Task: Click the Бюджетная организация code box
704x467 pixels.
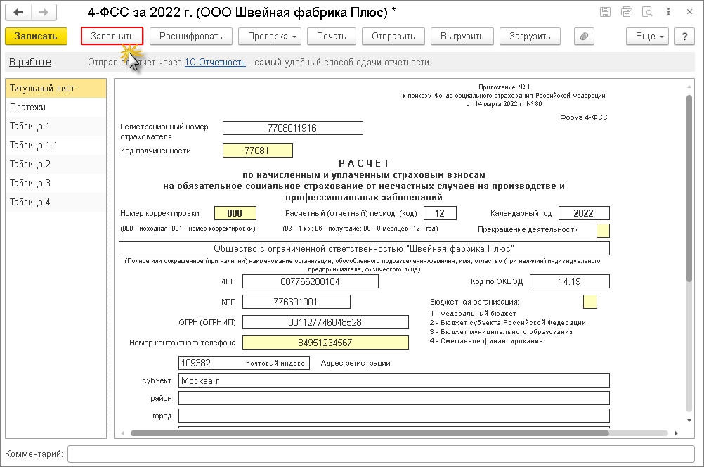Action: pos(590,302)
